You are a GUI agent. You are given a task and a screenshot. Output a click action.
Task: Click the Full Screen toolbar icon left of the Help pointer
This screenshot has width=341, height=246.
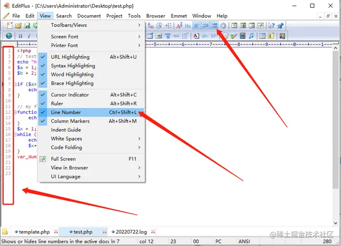pyautogui.click(x=260, y=26)
